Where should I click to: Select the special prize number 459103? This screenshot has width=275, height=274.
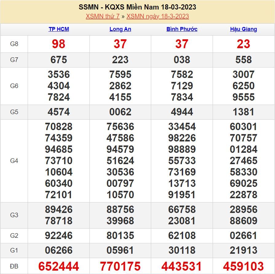[243, 266]
